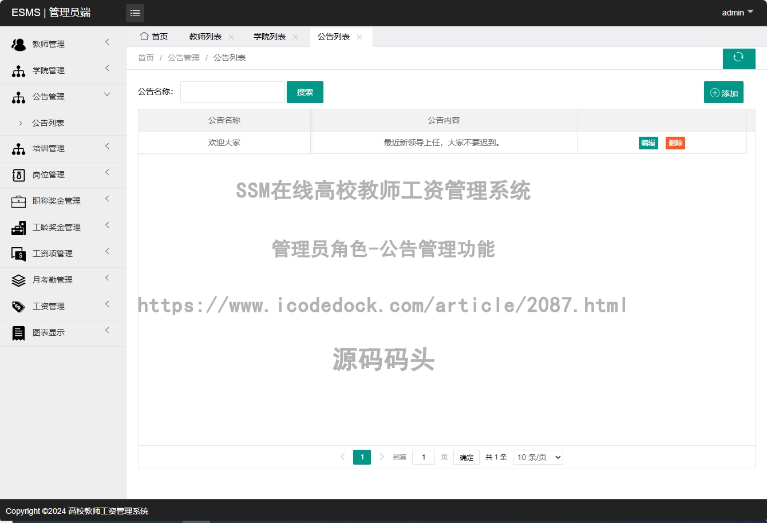Switch to the 教师列表 tab
The height and width of the screenshot is (523, 767).
(205, 37)
